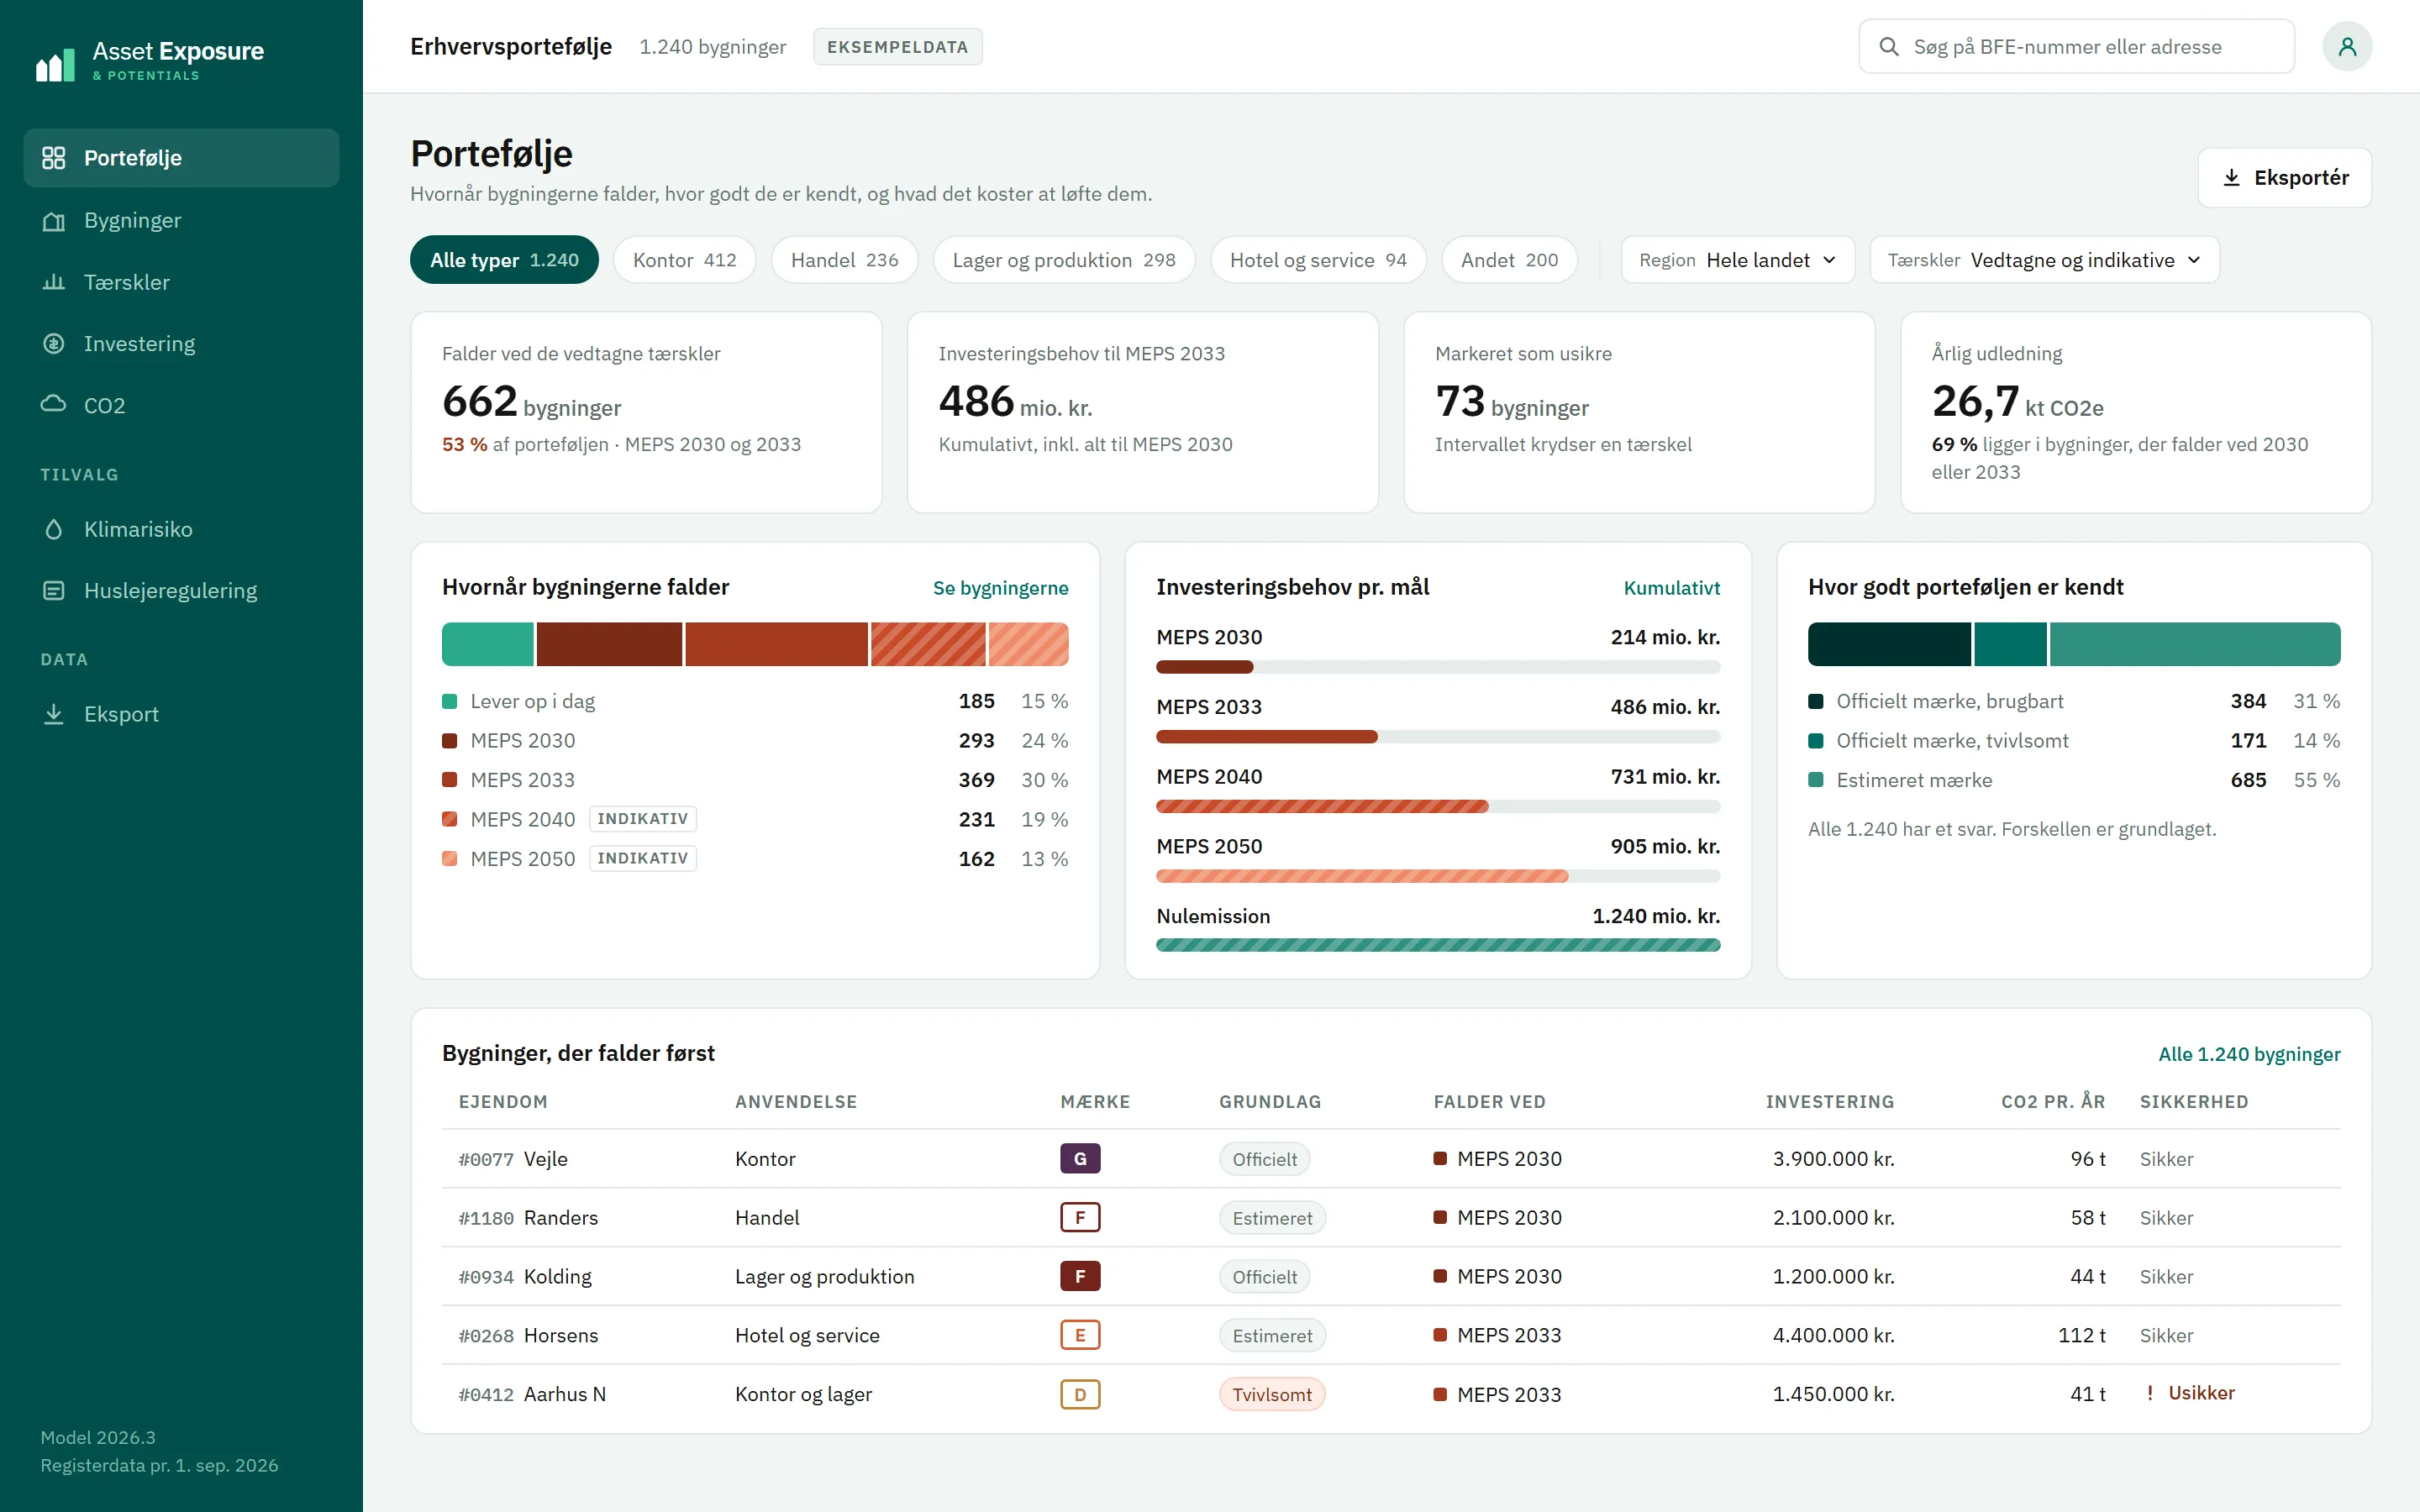Screen dimensions: 2420x1512
Task: Click the SIKKERHED column header
Action: point(2194,1102)
